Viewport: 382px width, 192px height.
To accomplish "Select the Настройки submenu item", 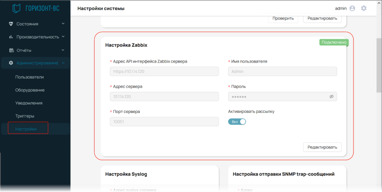I will 35,129.
